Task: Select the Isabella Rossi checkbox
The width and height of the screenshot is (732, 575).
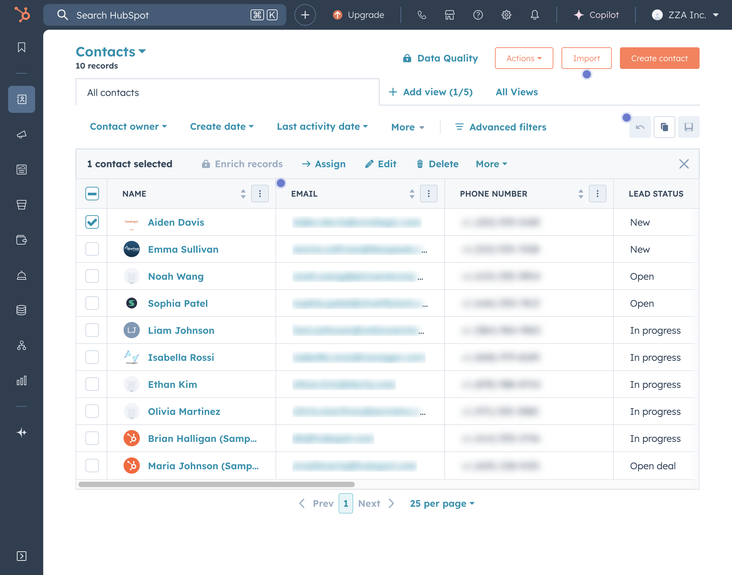Action: 92,357
